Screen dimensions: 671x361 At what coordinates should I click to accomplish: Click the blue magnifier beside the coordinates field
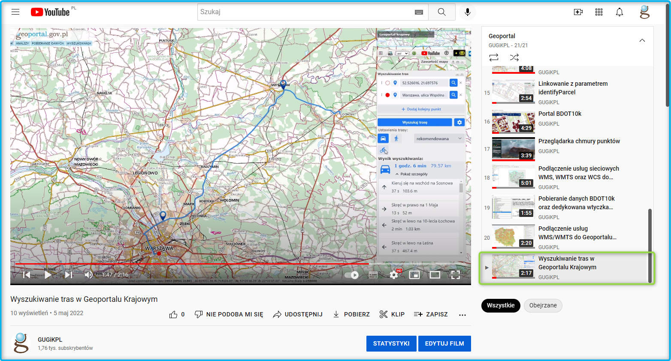pos(454,82)
